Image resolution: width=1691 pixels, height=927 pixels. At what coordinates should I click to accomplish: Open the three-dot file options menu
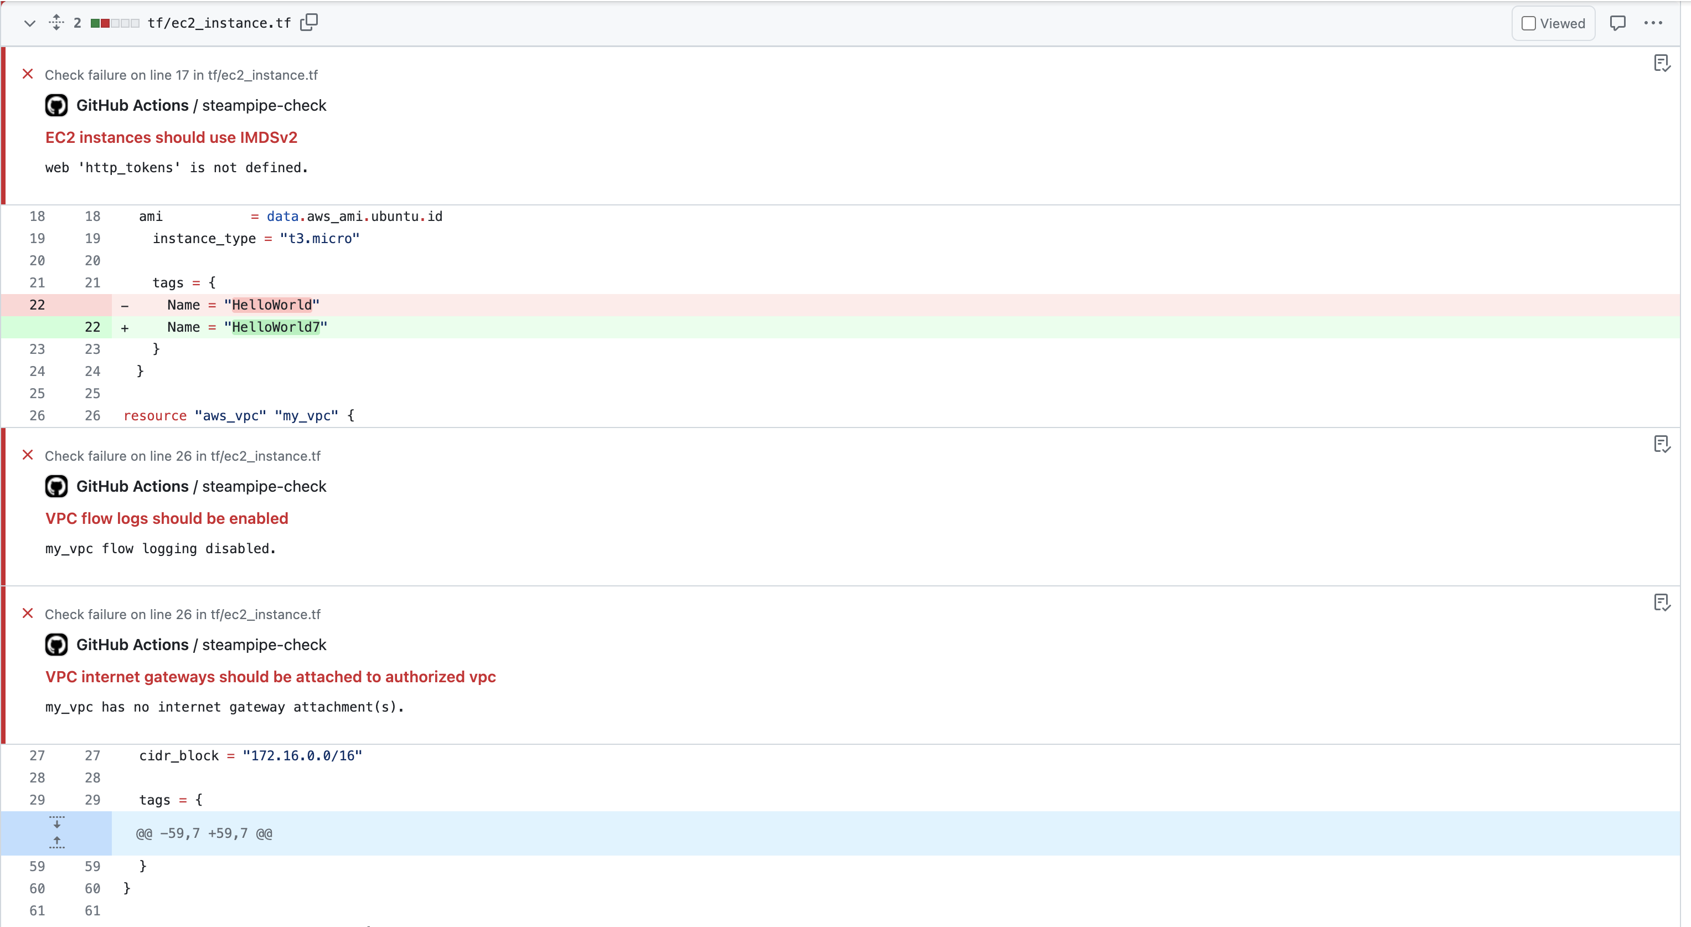click(1653, 23)
